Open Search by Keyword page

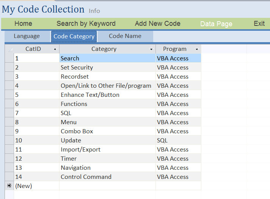86,24
